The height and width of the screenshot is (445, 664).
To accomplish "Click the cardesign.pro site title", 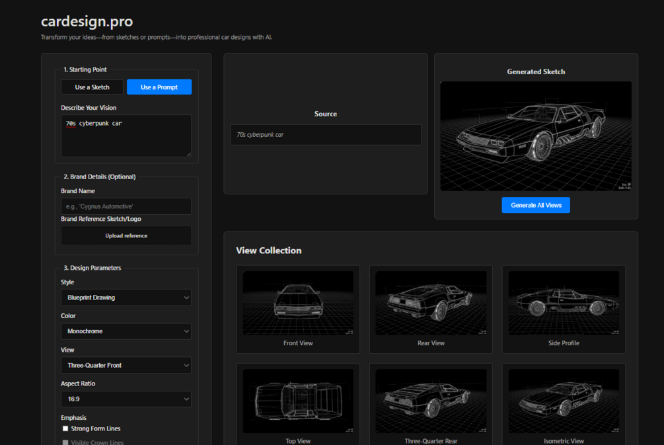I will [x=87, y=21].
